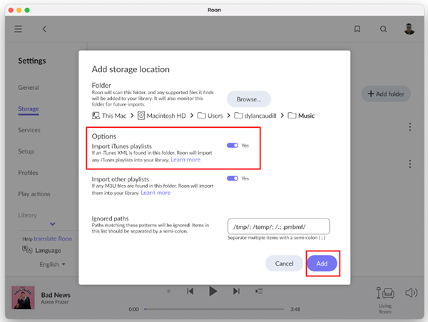
Task: Click the Add folder button
Action: point(386,94)
